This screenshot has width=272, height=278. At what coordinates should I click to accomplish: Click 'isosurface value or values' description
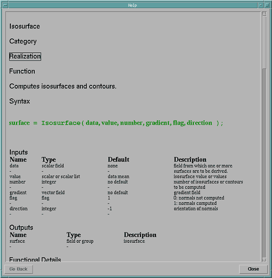200,177
